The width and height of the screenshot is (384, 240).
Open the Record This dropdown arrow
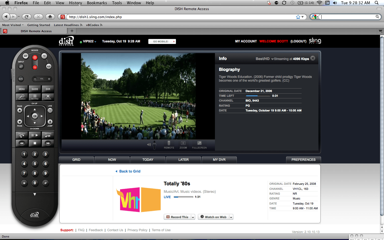pyautogui.click(x=193, y=217)
